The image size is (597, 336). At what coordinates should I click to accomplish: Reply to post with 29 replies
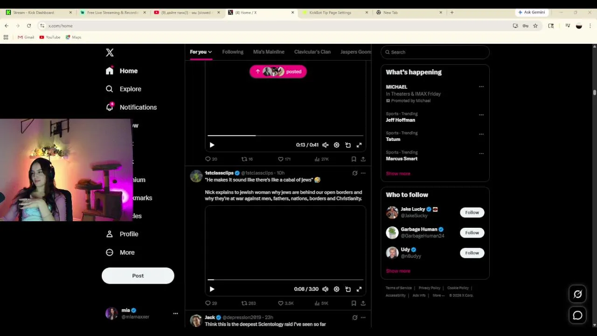(211, 303)
